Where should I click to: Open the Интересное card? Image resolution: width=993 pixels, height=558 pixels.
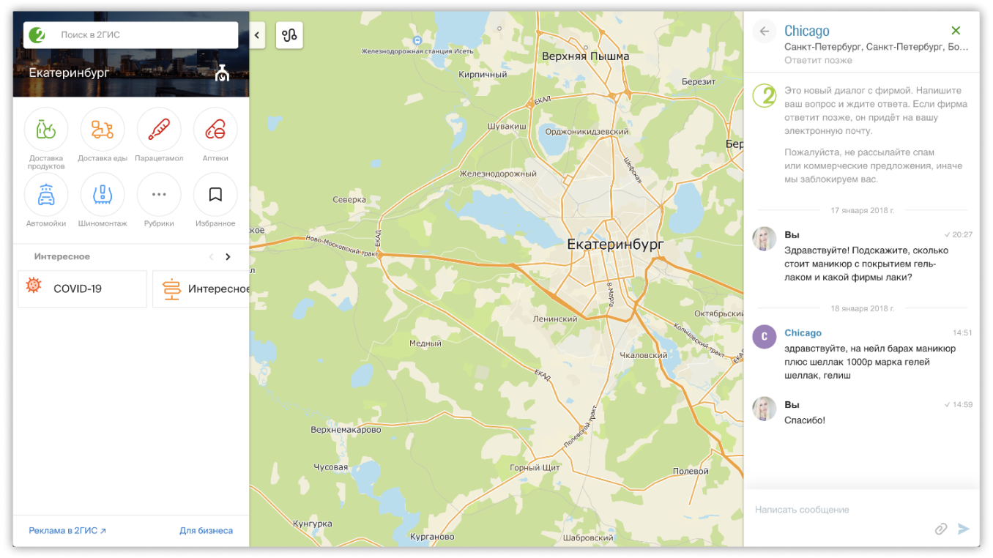(x=201, y=289)
